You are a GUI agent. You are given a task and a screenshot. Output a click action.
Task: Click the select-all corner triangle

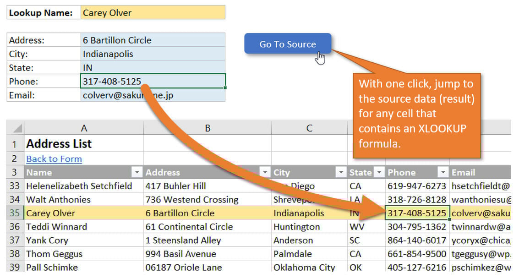[16, 129]
